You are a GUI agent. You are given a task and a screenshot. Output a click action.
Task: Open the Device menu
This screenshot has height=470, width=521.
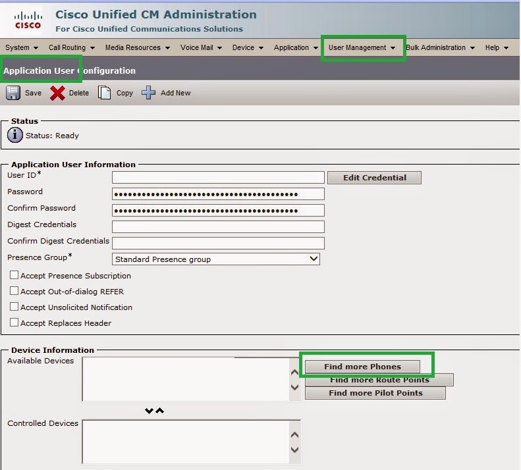248,47
